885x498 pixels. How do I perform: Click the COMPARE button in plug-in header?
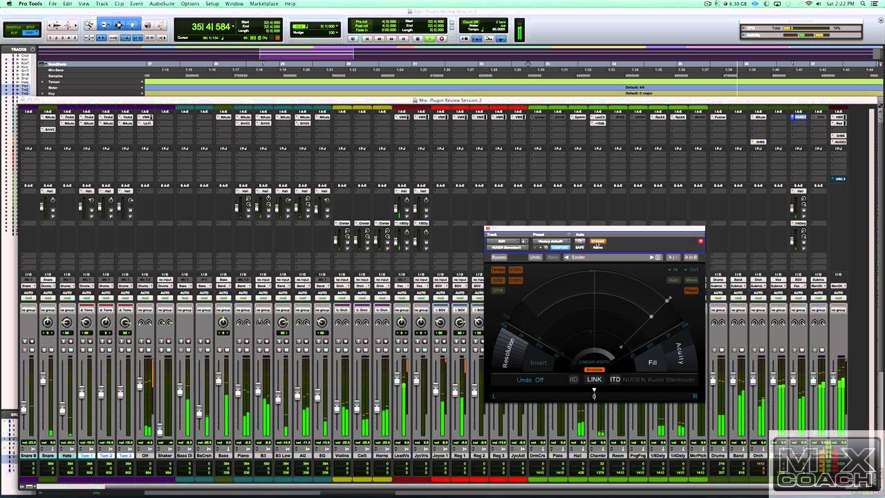(x=560, y=247)
